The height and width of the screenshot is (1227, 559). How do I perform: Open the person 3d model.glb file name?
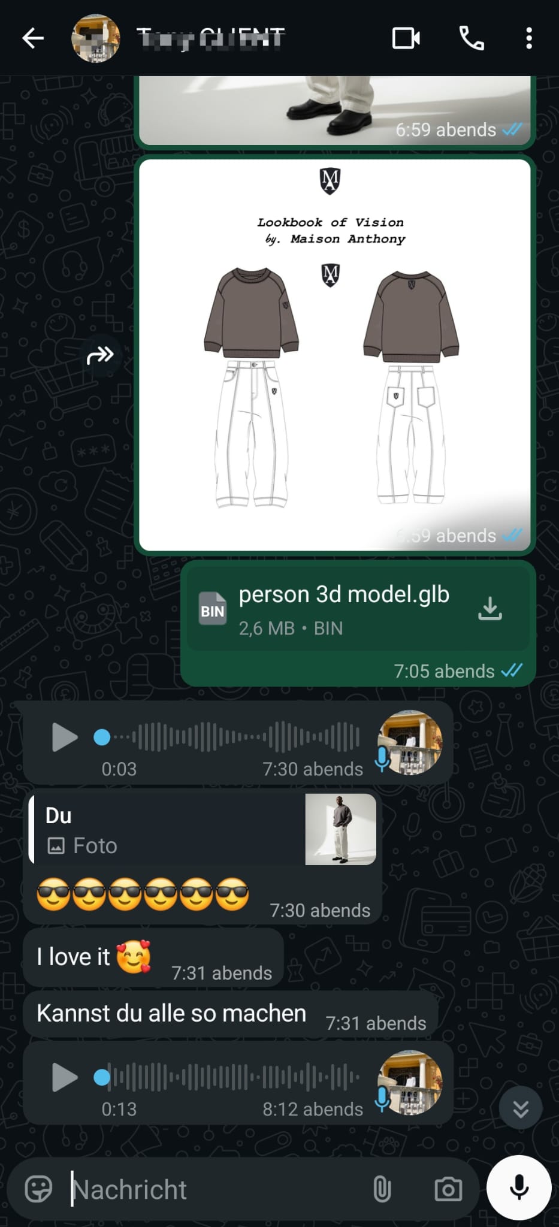pos(344,594)
